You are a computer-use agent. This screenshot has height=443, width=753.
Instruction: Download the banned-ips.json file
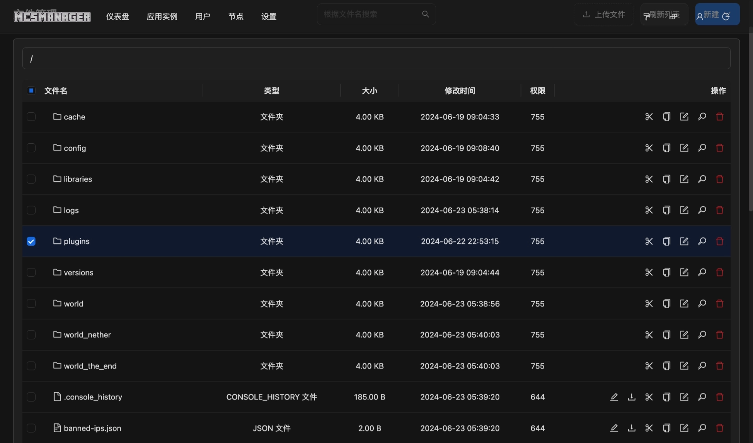coord(631,428)
